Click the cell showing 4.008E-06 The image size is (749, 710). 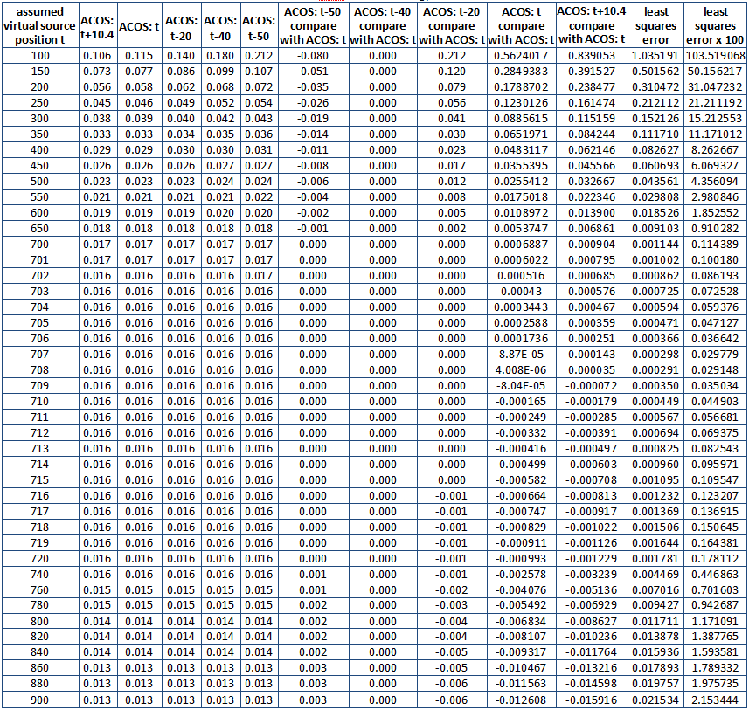pos(522,369)
